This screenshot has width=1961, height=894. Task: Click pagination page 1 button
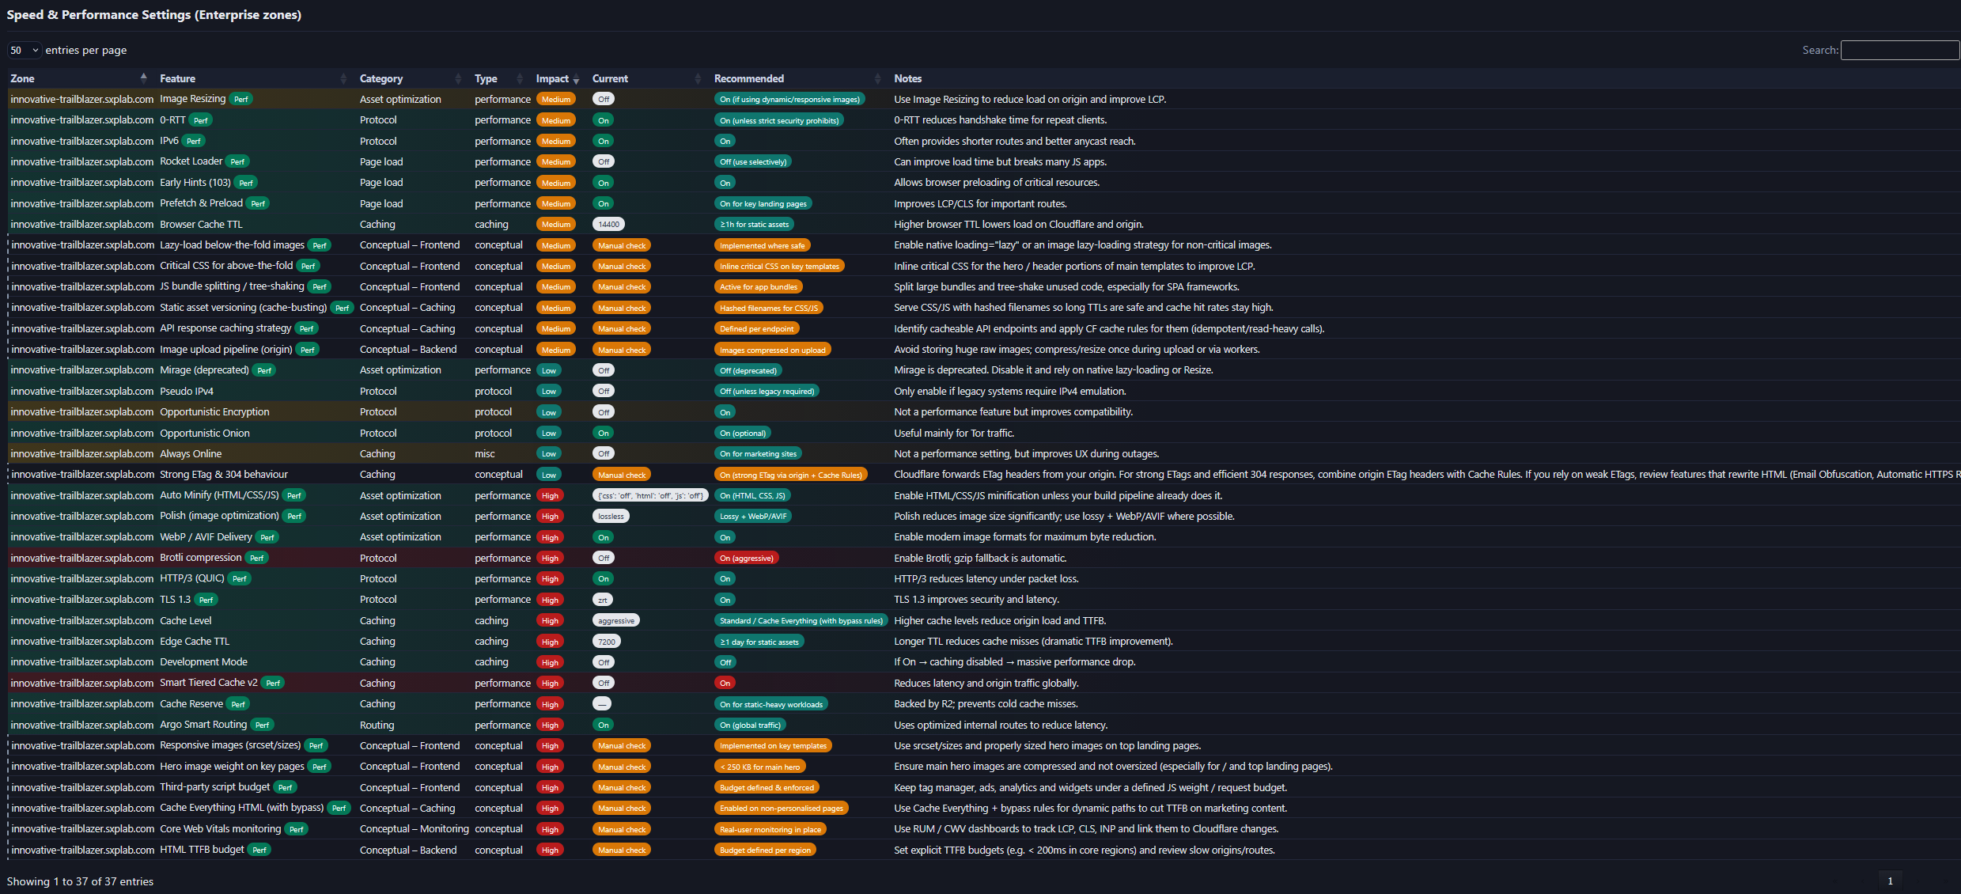tap(1890, 881)
